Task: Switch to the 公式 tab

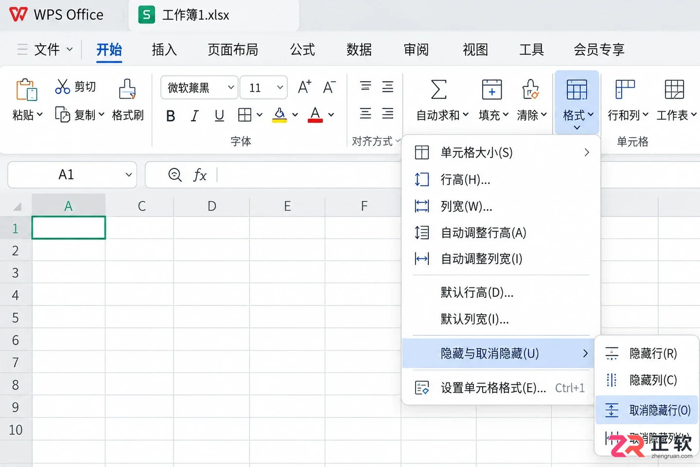Action: [x=302, y=50]
